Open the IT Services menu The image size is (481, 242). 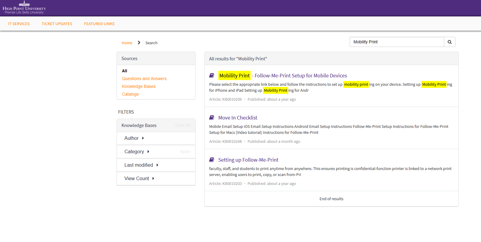(x=19, y=24)
